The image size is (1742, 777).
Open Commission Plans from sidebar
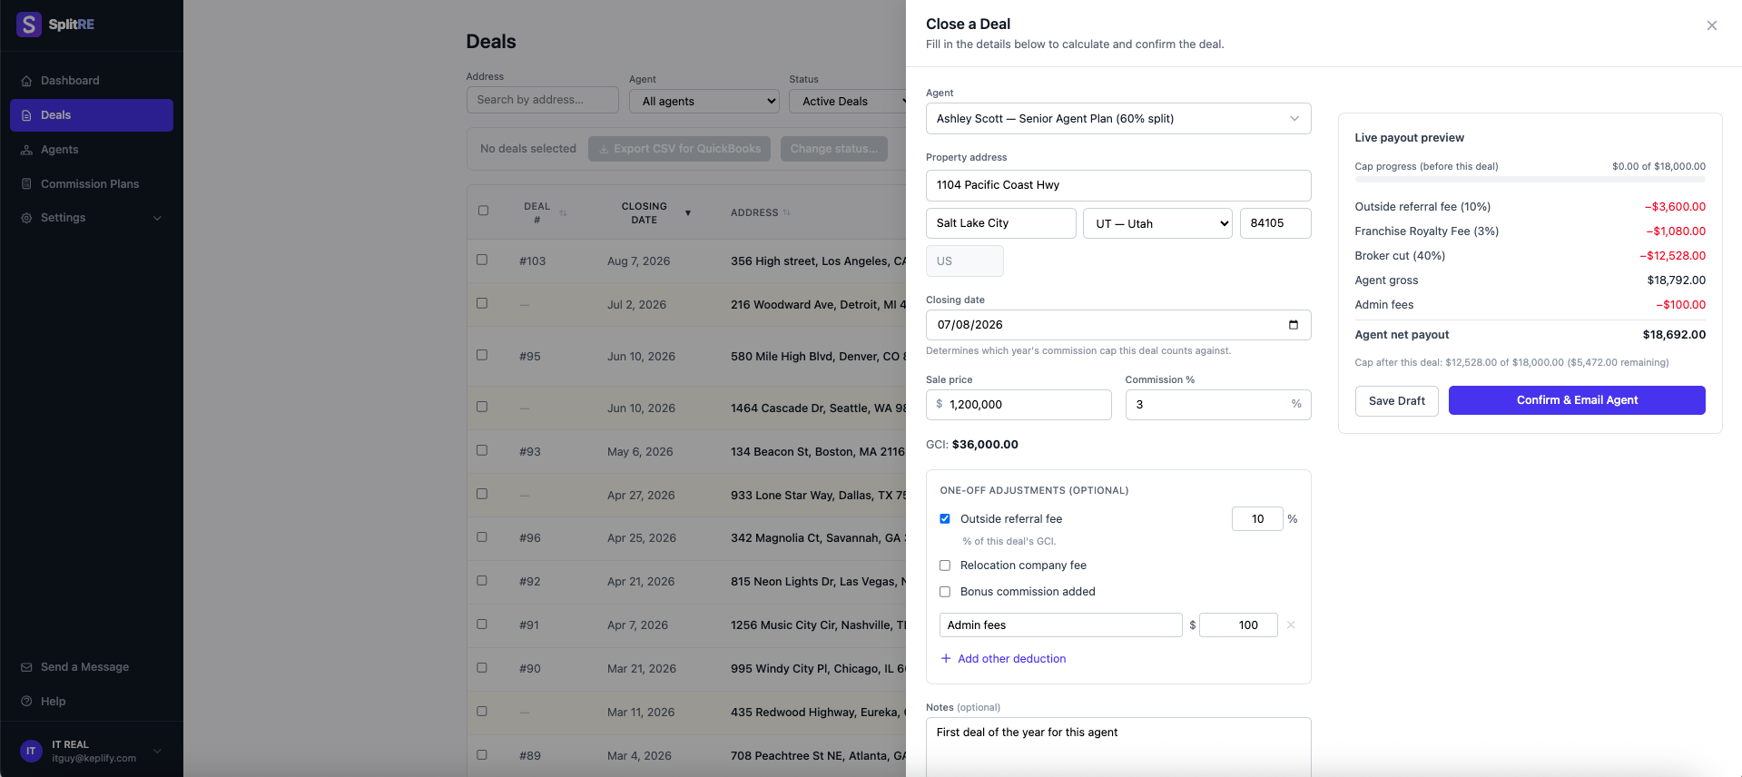[91, 183]
